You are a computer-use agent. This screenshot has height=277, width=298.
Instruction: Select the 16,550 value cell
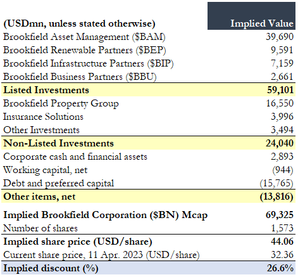click(x=280, y=103)
